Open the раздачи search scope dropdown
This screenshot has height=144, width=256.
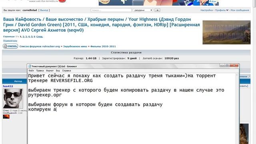click(143, 10)
